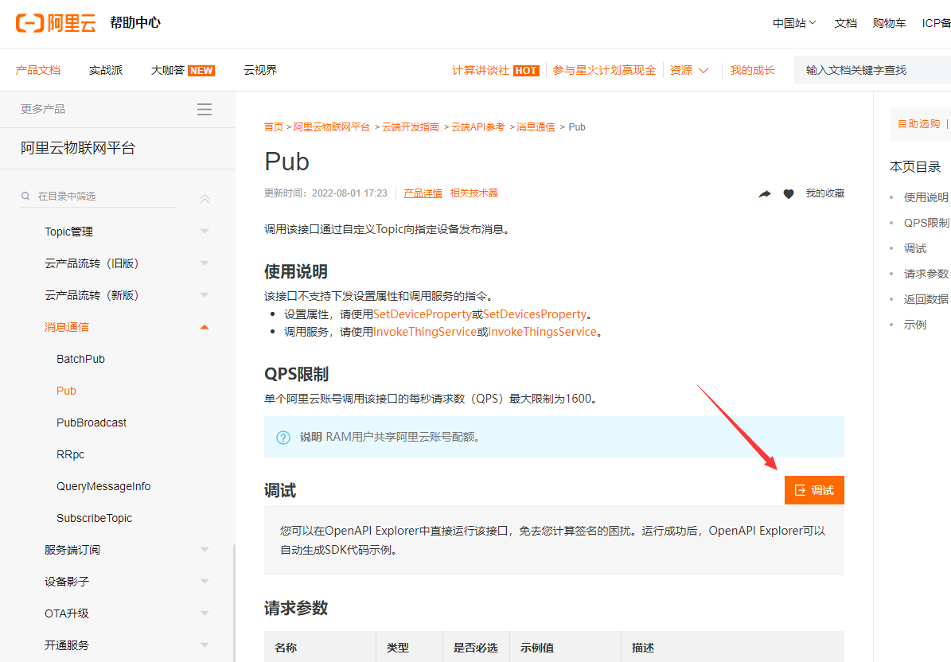Viewport: 951px width, 662px height.
Task: Open the InvokeThingService link
Action: pos(424,332)
